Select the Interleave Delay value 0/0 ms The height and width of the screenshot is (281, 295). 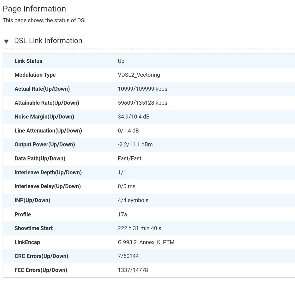pos(126,186)
